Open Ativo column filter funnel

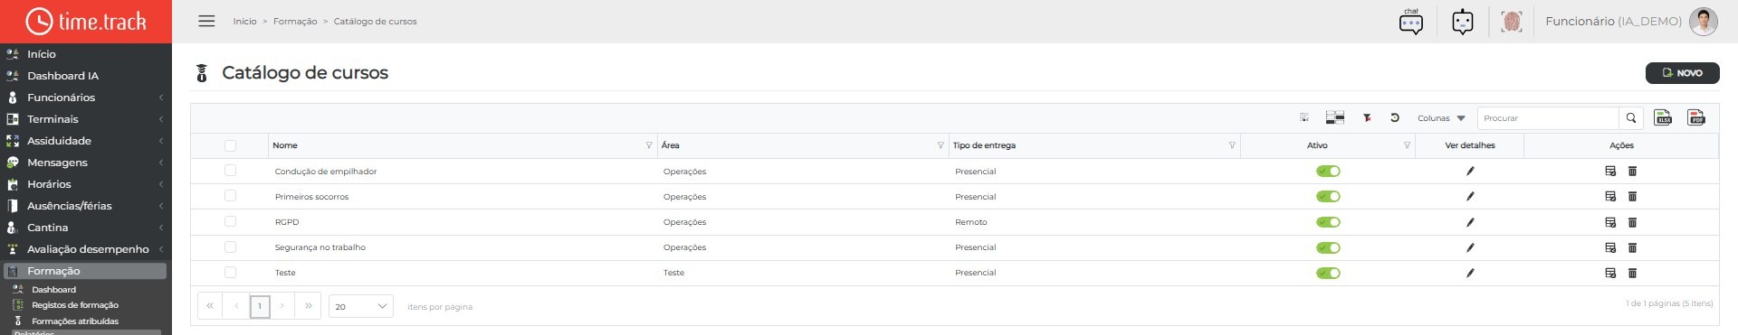coord(1407,145)
